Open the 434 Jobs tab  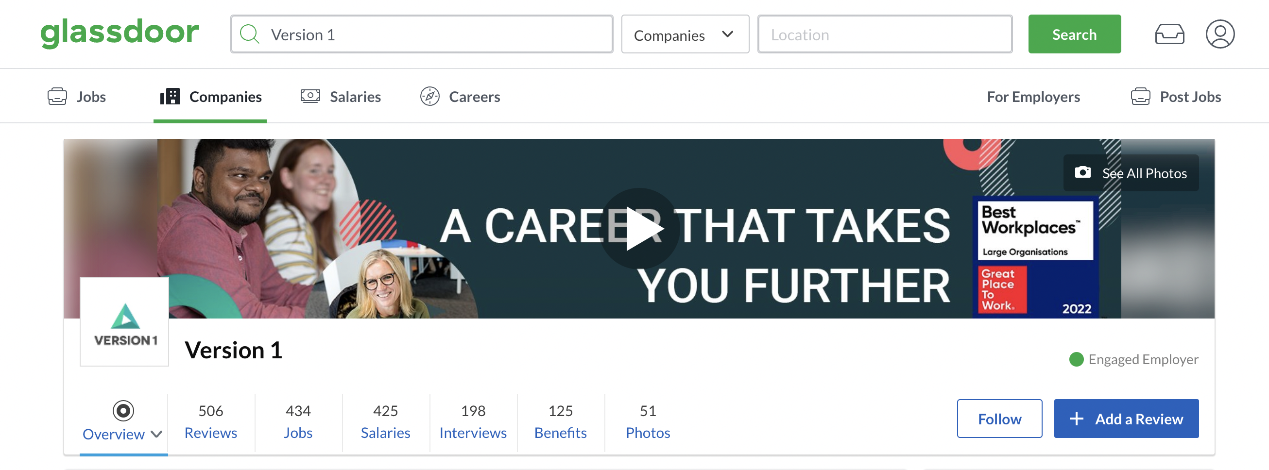tap(298, 422)
